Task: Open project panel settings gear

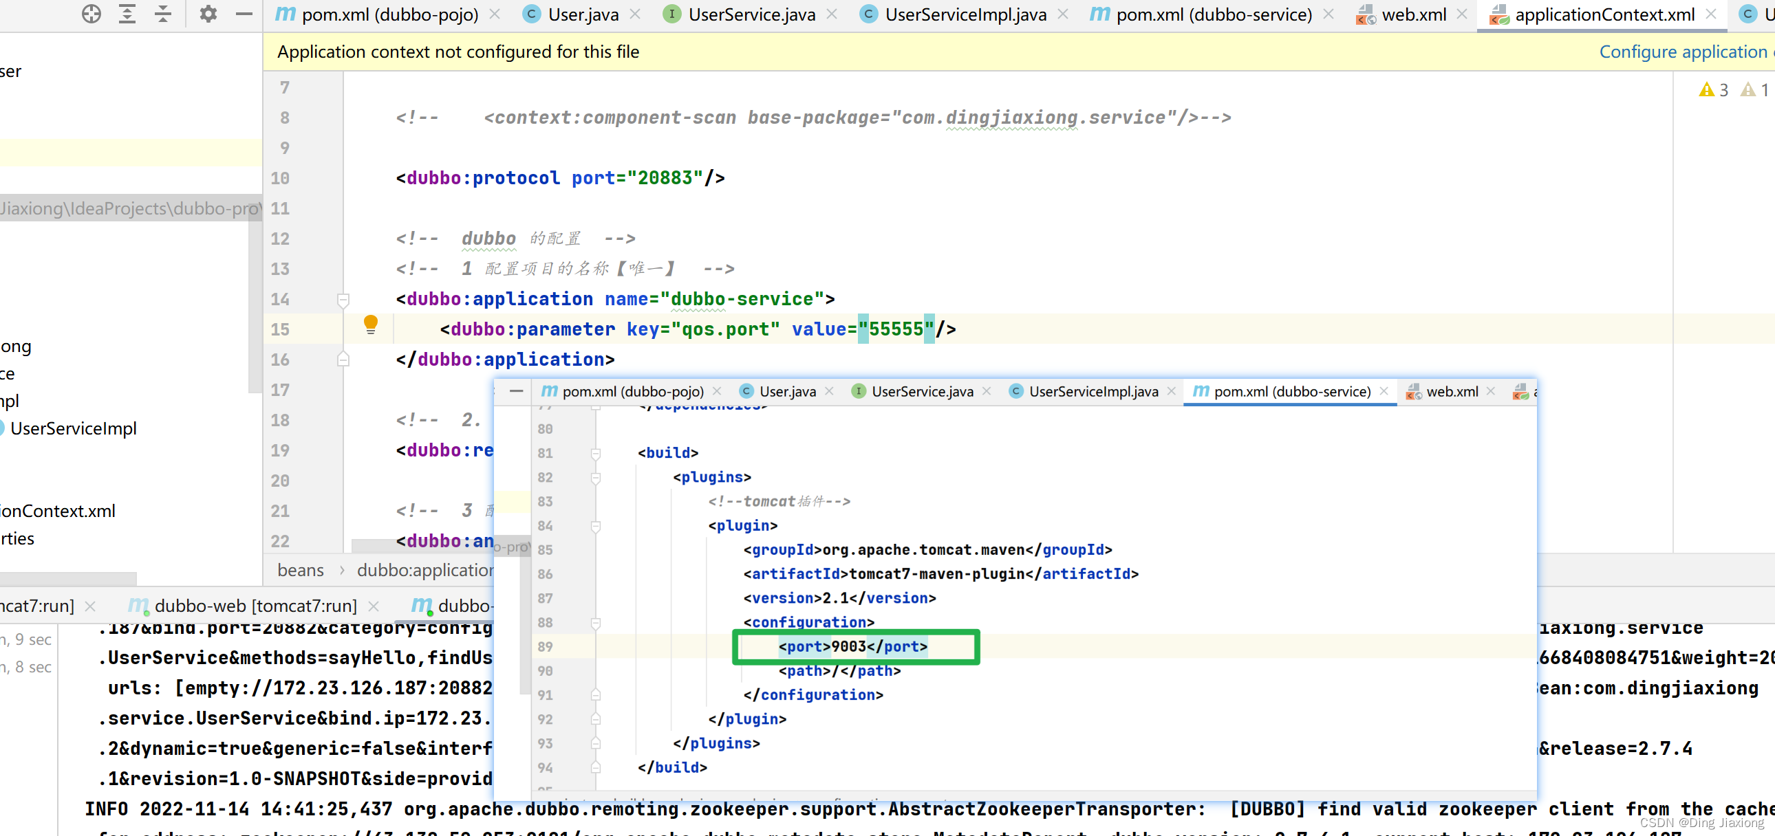Action: 208,14
